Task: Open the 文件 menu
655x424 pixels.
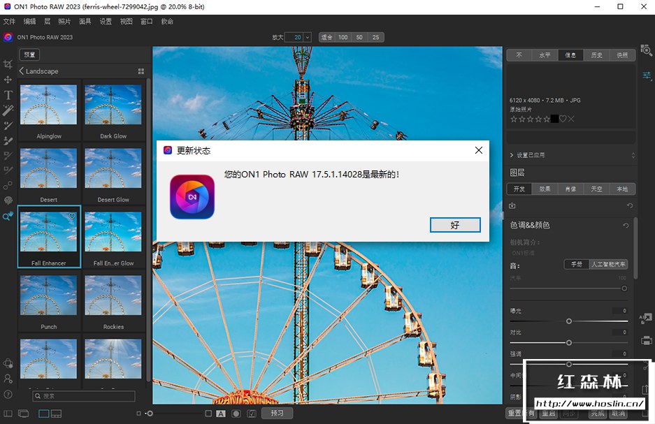Action: (9, 21)
